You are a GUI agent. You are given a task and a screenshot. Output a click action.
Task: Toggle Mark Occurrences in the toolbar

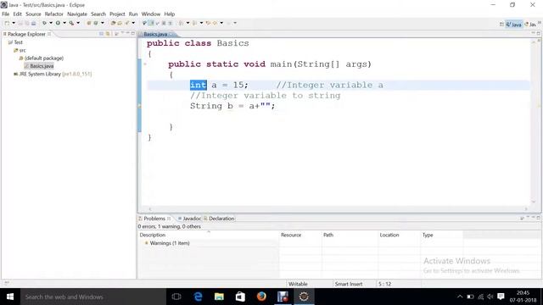pos(151,23)
